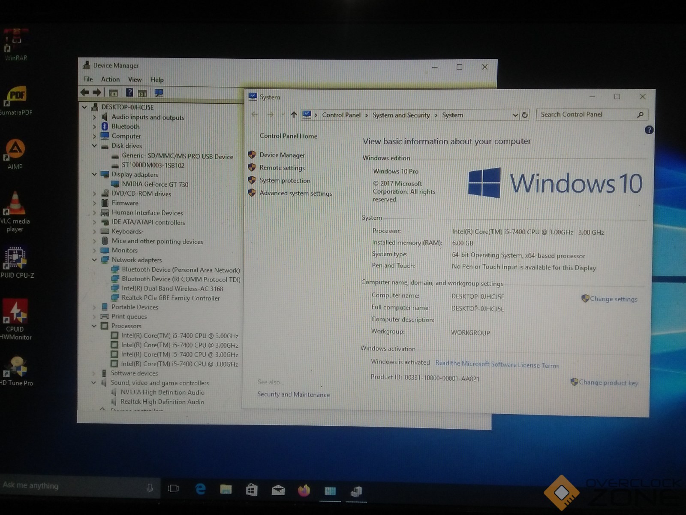Collapse the Display adapters category
Screen dimensions: 686x515
click(x=94, y=174)
